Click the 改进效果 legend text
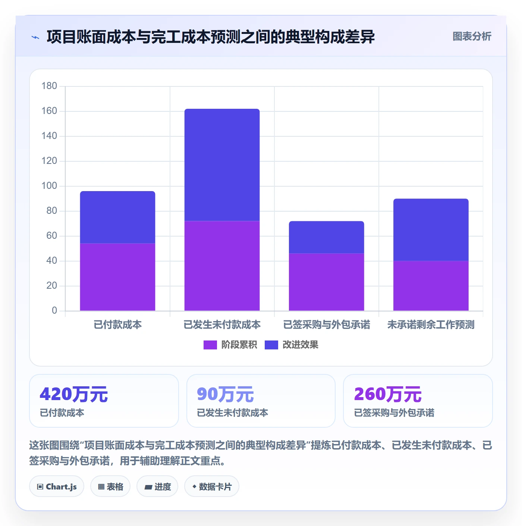This screenshot has width=522, height=526. (x=300, y=345)
